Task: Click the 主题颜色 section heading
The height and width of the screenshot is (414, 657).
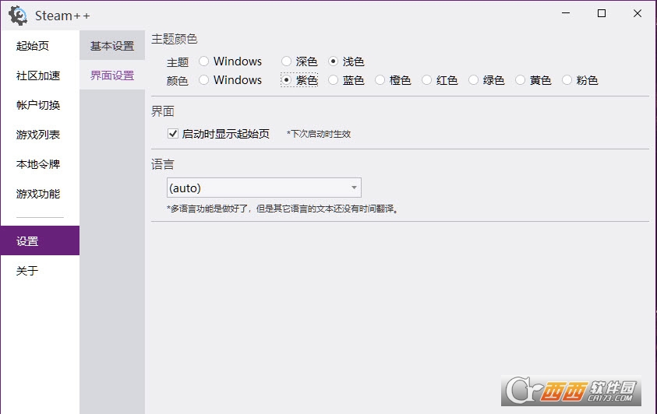Action: point(174,39)
